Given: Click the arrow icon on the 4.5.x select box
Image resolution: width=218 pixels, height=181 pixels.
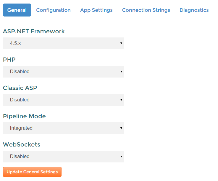Looking at the screenshot, I should [x=121, y=43].
